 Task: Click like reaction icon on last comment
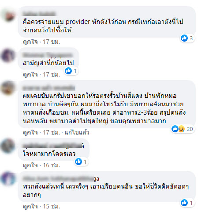pyautogui.click(x=184, y=203)
